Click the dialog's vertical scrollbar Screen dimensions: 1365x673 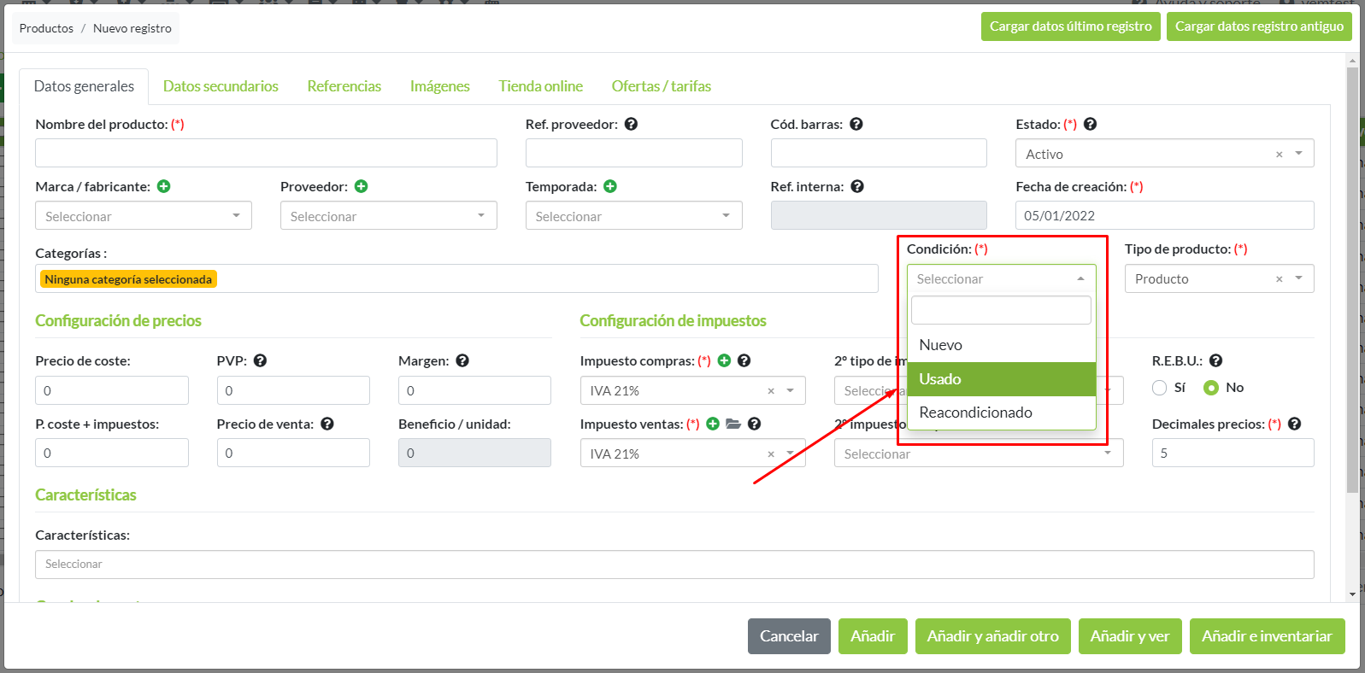1352,282
